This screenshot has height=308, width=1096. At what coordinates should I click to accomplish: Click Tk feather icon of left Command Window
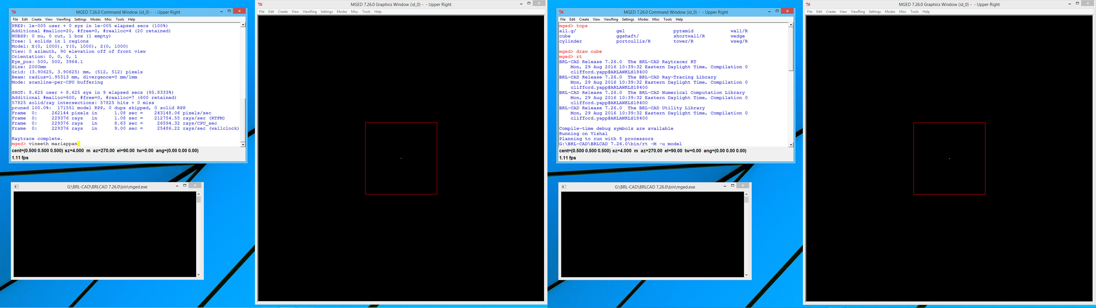click(x=14, y=12)
